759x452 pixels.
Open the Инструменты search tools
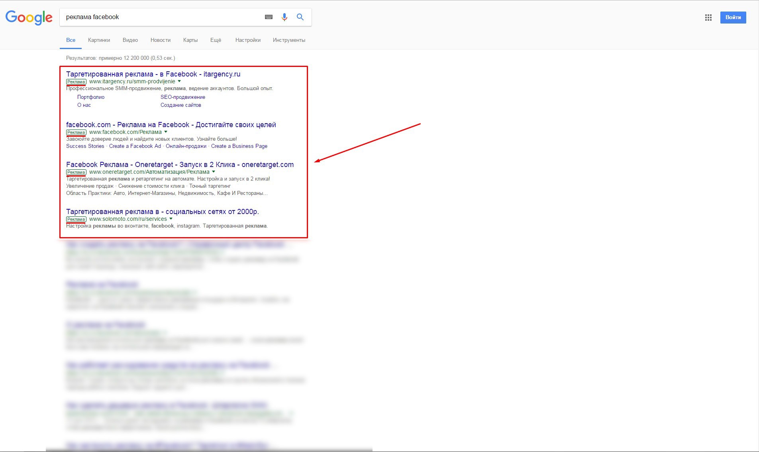(x=289, y=40)
